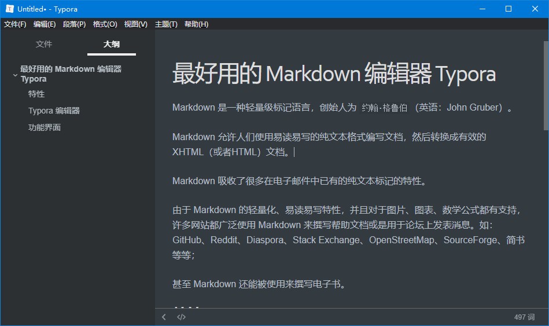Click the editor vertical scrollbar thumb
The height and width of the screenshot is (326, 549).
point(546,86)
